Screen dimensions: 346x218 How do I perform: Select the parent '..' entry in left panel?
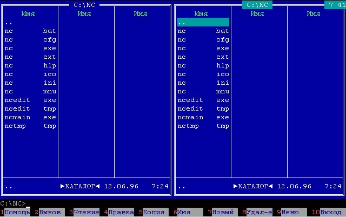[30, 23]
